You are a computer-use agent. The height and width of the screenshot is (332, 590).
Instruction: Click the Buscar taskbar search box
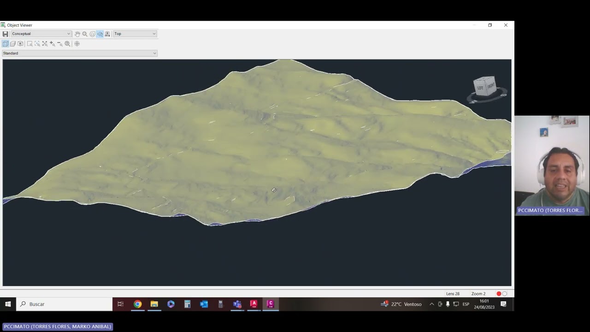64,304
